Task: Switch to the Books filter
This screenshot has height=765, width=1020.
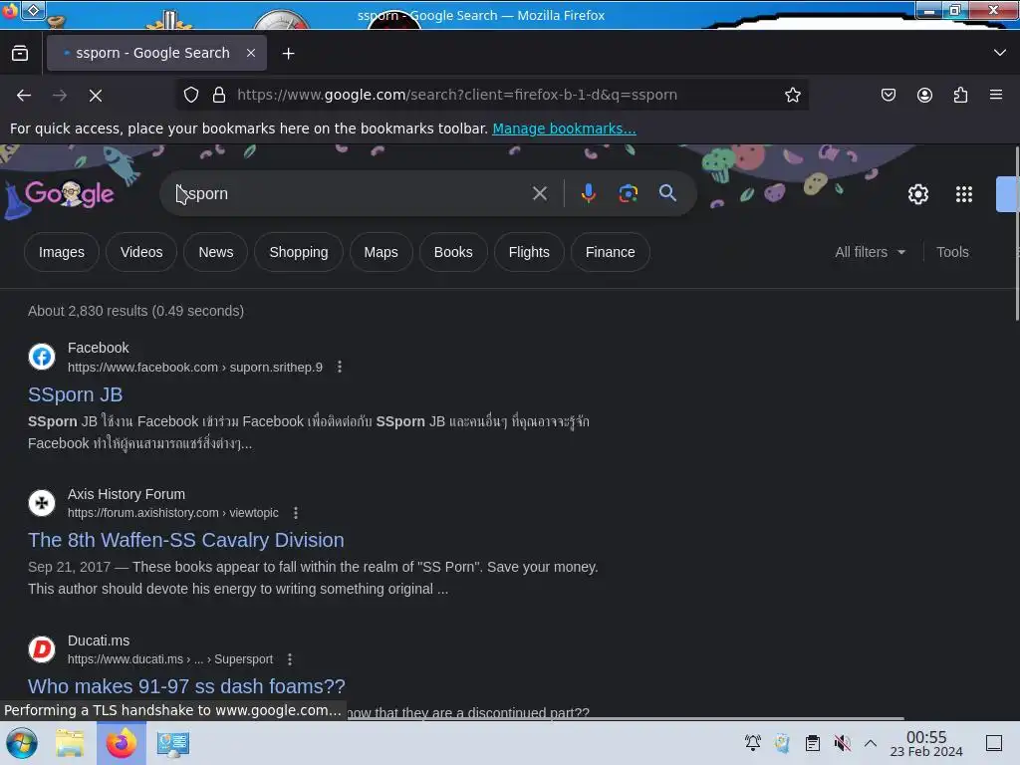Action: tap(453, 252)
